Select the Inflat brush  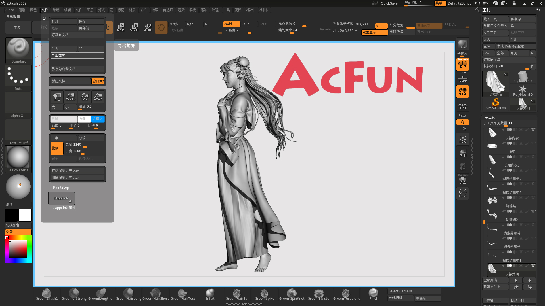tap(210, 294)
